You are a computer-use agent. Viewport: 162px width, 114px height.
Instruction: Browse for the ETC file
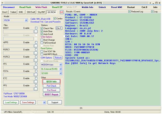[36, 82]
